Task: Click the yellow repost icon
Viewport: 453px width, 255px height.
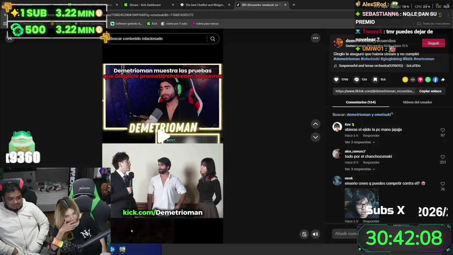Action: [405, 80]
